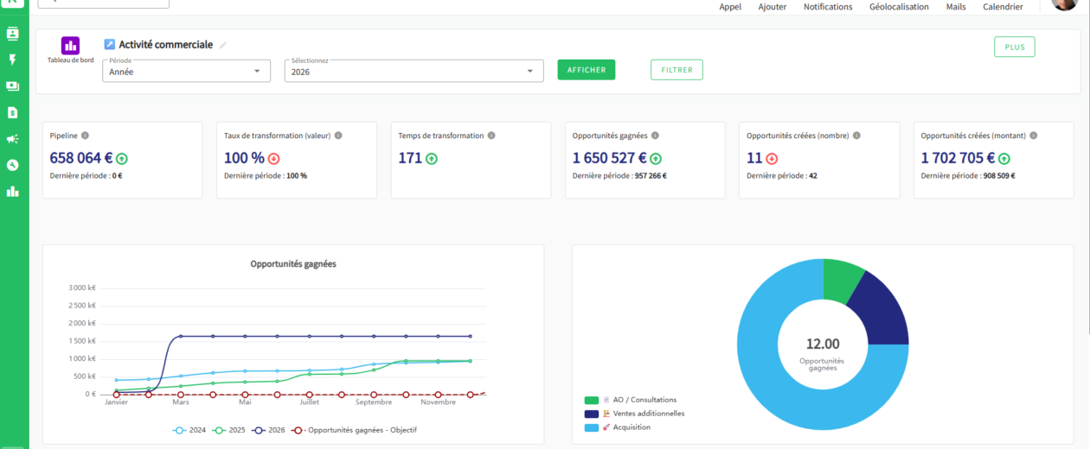Screen dimensions: 1090x449
Task: Open the contacts icon in the sidebar
Action: 12,34
